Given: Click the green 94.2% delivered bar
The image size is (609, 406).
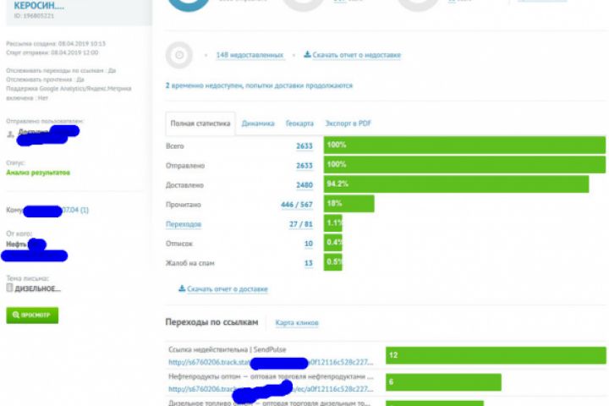Looking at the screenshot, I should click(x=457, y=184).
